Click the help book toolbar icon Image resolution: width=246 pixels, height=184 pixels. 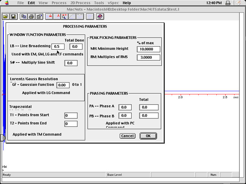click(99, 17)
